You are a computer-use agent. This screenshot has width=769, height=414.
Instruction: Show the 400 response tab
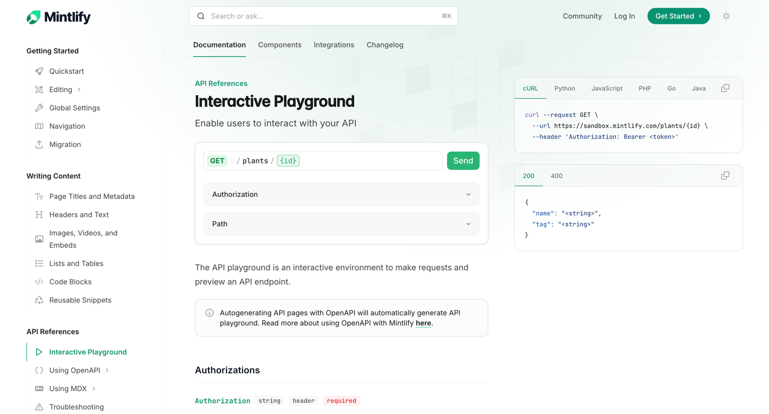[556, 176]
